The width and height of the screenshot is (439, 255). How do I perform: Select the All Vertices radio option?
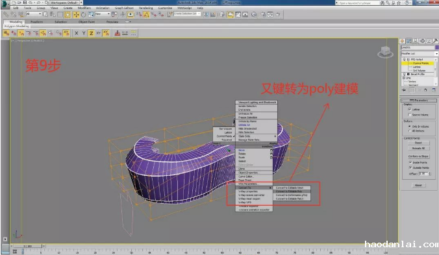point(410,131)
